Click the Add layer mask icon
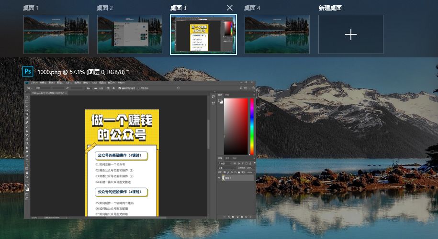Viewport: 438px width, 239px height. click(x=233, y=217)
